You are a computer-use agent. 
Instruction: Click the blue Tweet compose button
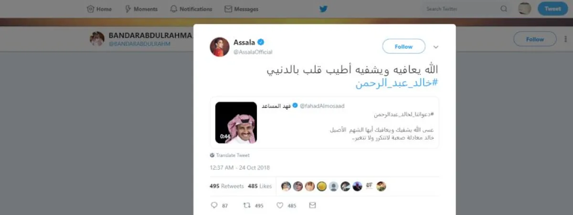[552, 9]
